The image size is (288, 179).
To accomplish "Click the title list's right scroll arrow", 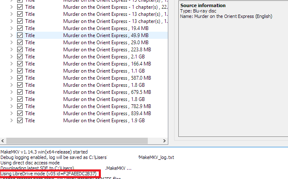I will [165, 141].
